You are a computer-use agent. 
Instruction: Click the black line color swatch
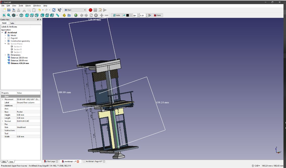[128, 15]
